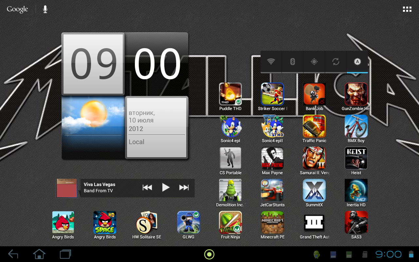Launch SummitX app
The width and height of the screenshot is (419, 262).
tap(314, 190)
